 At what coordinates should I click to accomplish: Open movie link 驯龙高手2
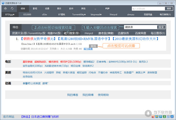(x=88, y=66)
